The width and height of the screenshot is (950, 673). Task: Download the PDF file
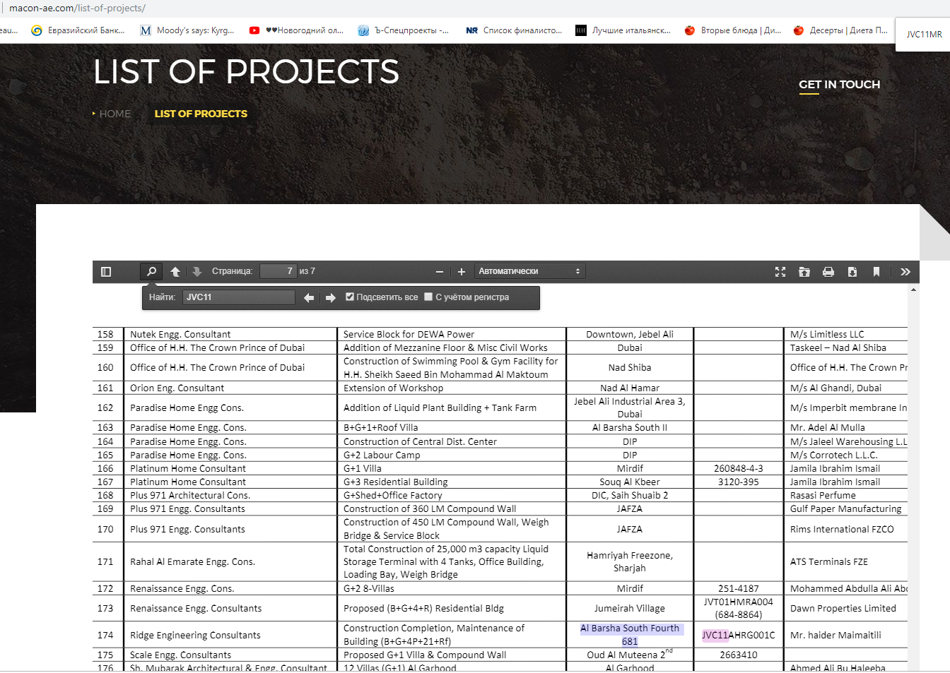click(x=852, y=272)
